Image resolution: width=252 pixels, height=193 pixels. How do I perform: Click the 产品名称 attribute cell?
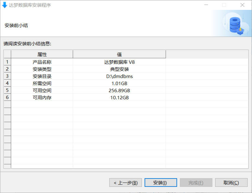(42, 62)
